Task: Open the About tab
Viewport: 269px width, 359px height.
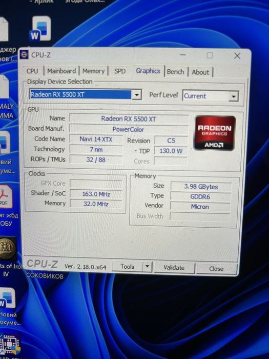Action: (x=200, y=72)
